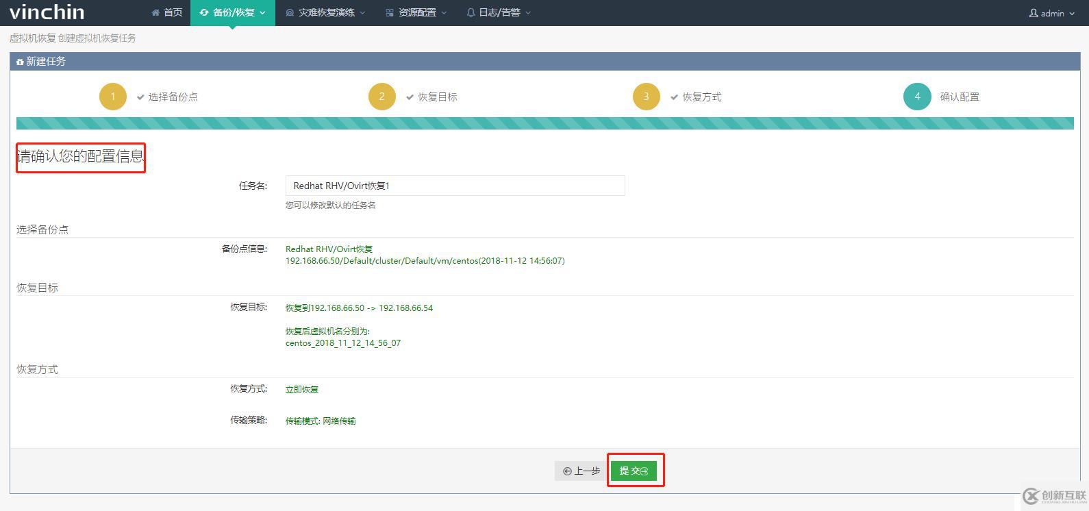Click the 虚拟机恢复 breadcrumb text
The width and height of the screenshot is (1089, 511).
click(32, 38)
